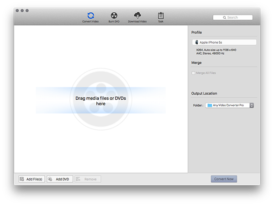This screenshot has height=205, width=274.
Task: Show the Task list
Action: (x=161, y=16)
